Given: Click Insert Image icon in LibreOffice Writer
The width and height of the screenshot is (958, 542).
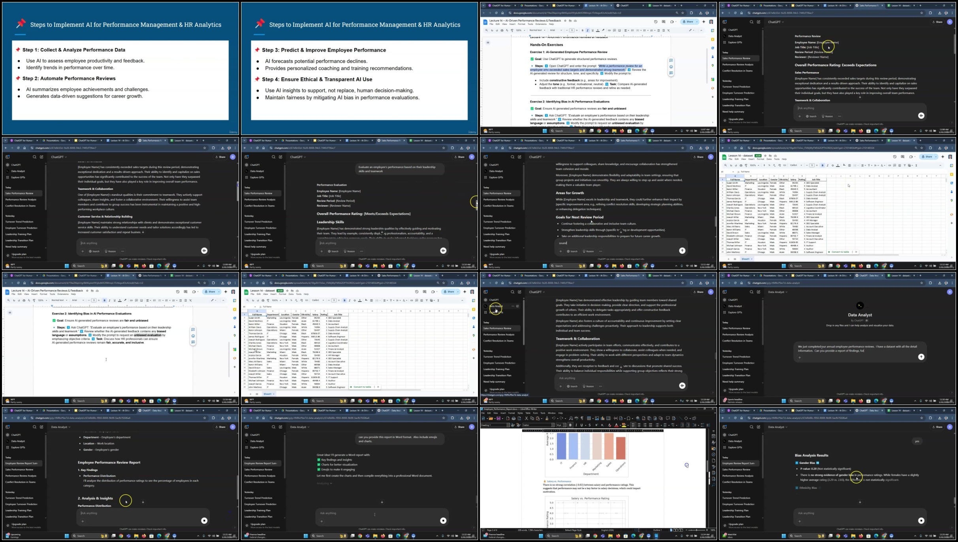Looking at the screenshot, I should (x=597, y=418).
